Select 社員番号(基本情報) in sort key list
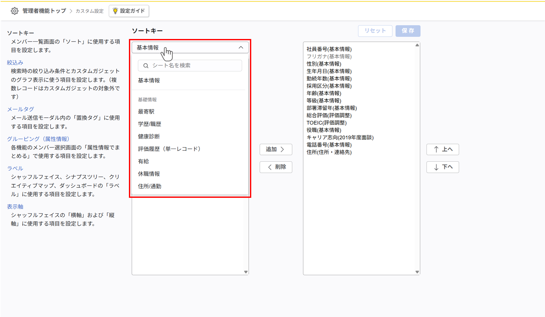 (x=329, y=49)
